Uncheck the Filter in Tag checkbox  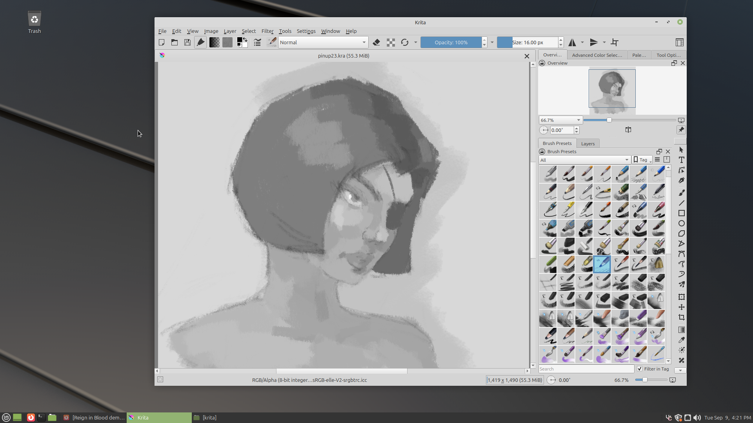click(x=640, y=369)
